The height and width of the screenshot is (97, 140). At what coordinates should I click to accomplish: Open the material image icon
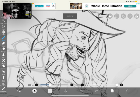[137, 16]
